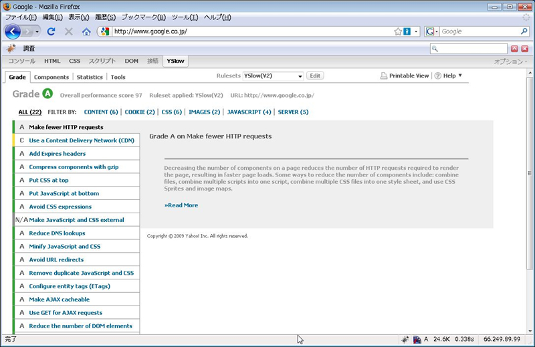Screen dimensions: 535x347
Task: Switch to the DOM panel tab
Action: 131,61
